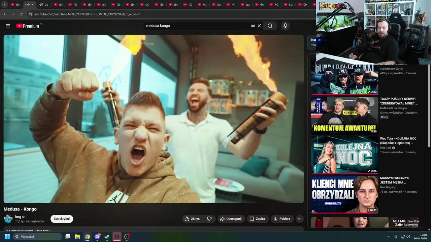The width and height of the screenshot is (431, 242).
Task: Start voice search with the microphone
Action: click(x=285, y=26)
